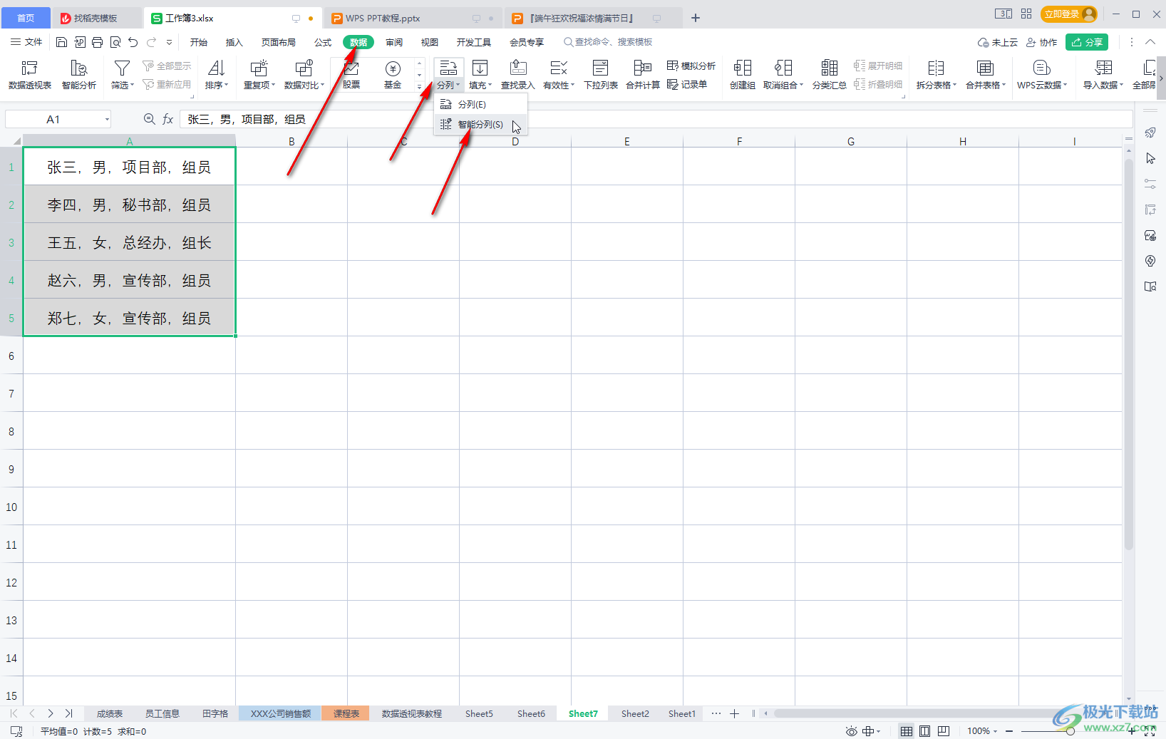Open the 记录单 record form
Screen dimensions: 1166x739
click(x=687, y=84)
